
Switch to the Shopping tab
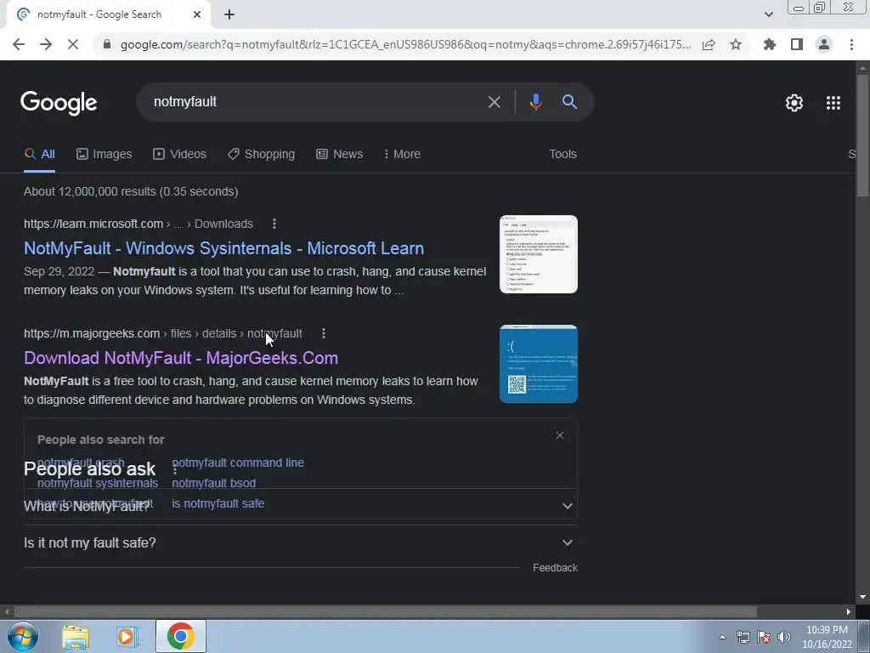262,154
